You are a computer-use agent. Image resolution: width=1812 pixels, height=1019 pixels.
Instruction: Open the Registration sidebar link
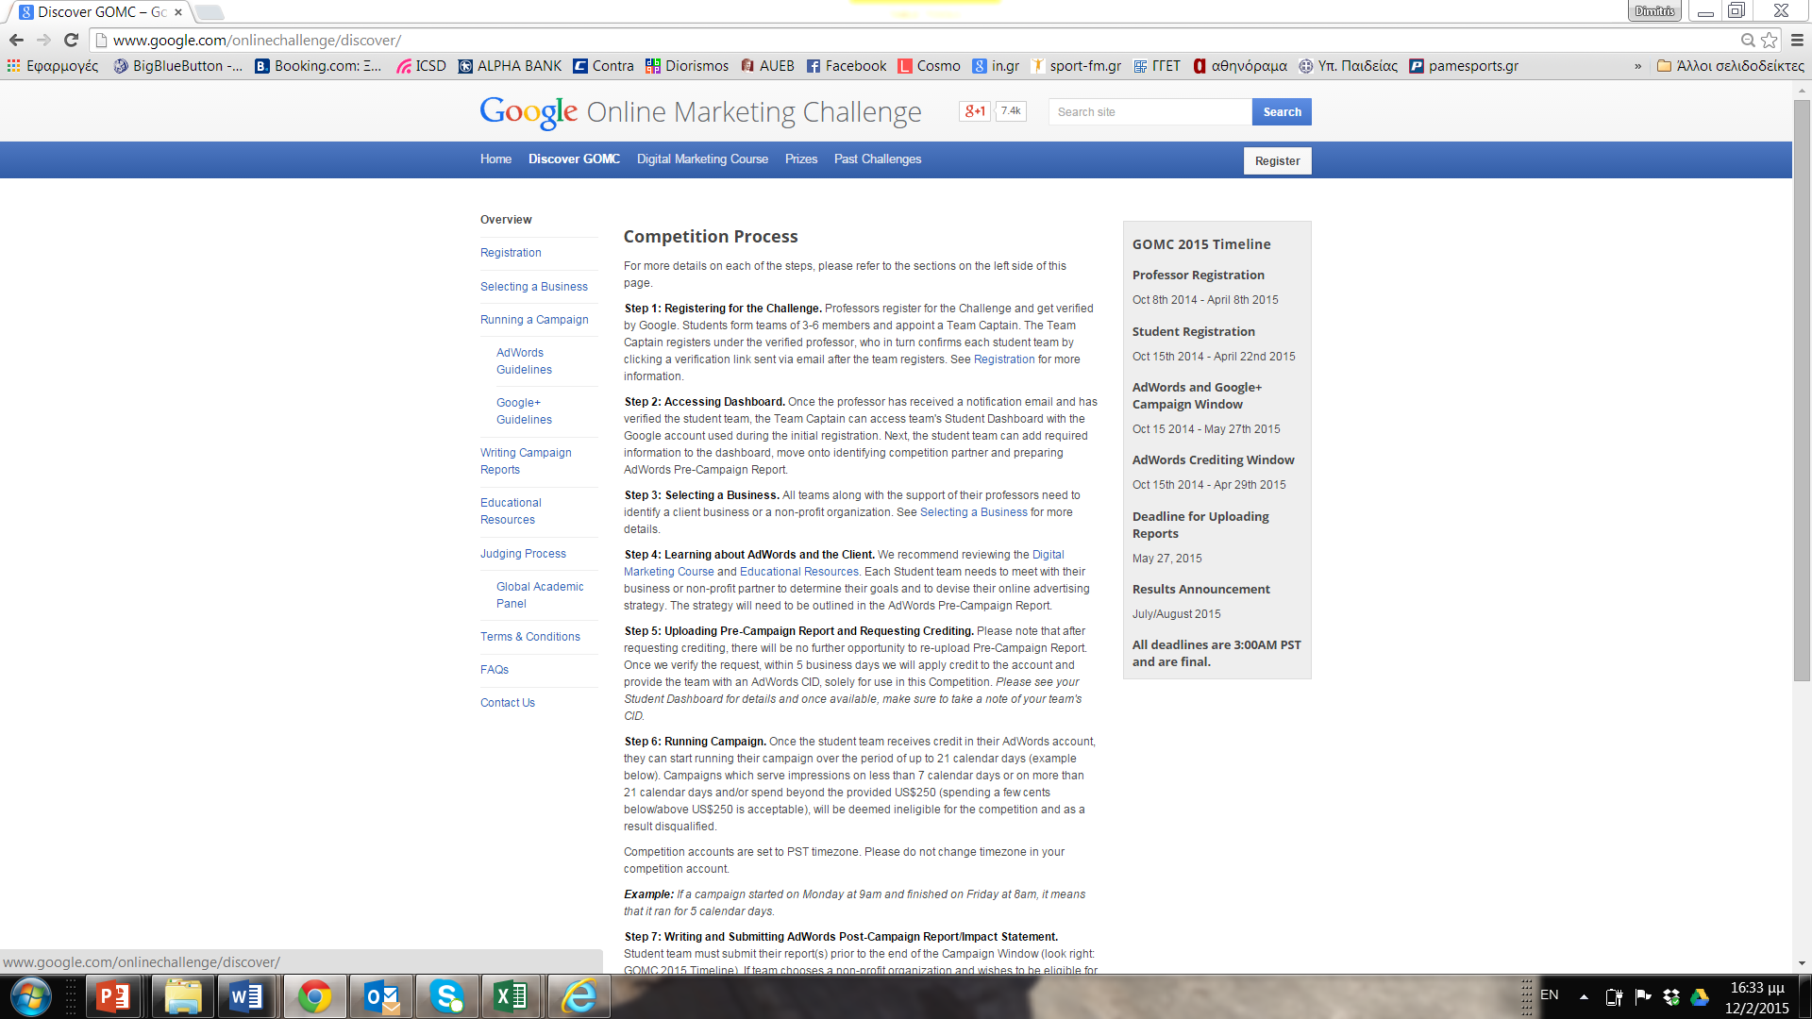click(511, 253)
